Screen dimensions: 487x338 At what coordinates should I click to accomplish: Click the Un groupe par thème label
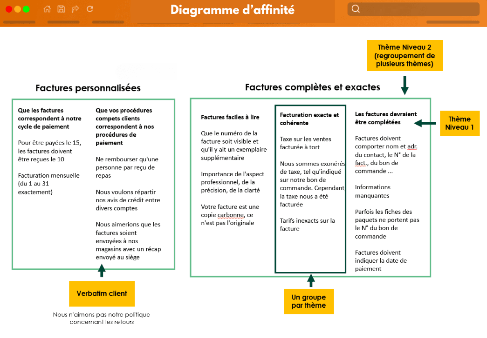point(309,301)
